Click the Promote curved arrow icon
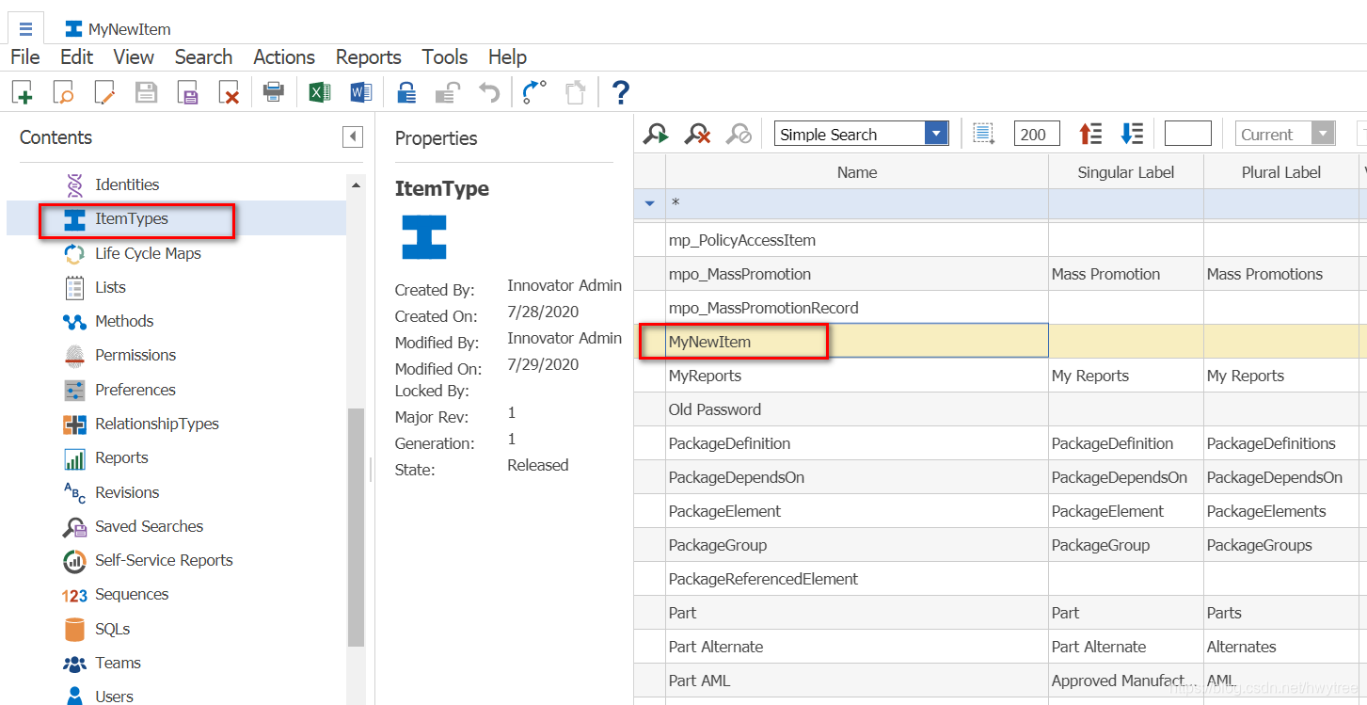The height and width of the screenshot is (705, 1367). pos(534,92)
